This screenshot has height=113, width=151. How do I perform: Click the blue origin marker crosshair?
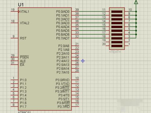click(83, 61)
